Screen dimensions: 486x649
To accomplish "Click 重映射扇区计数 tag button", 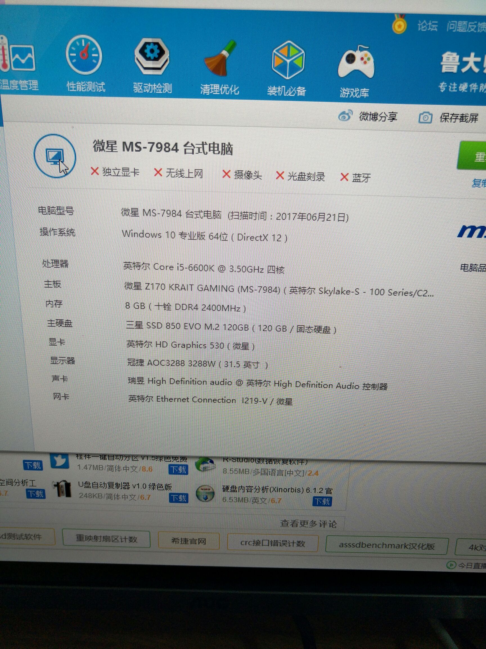I will [x=106, y=539].
